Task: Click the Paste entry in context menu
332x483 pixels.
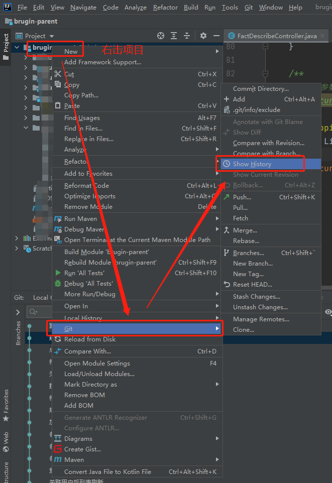Action: point(138,105)
